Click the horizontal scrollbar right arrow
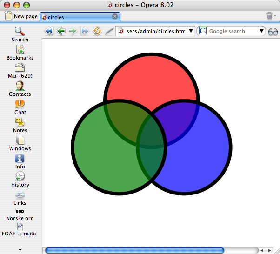The width and height of the screenshot is (280, 254). pyautogui.click(x=270, y=250)
